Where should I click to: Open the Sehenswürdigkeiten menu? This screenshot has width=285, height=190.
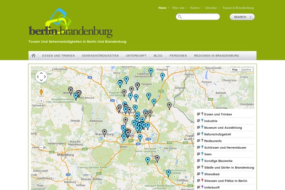[100, 56]
